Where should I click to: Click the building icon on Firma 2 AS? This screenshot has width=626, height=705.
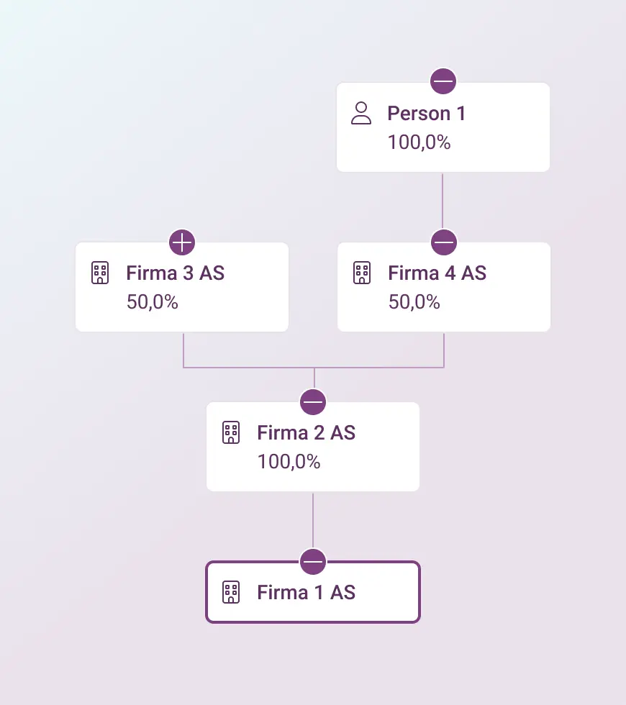point(231,432)
